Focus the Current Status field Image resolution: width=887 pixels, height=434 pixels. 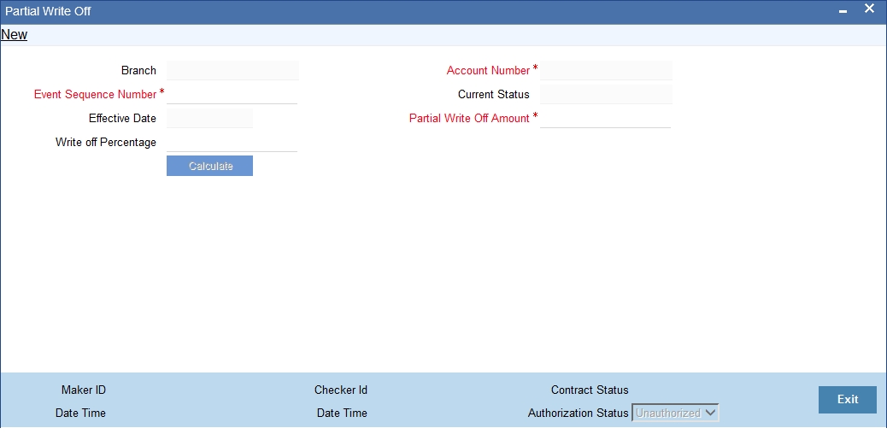click(x=606, y=95)
